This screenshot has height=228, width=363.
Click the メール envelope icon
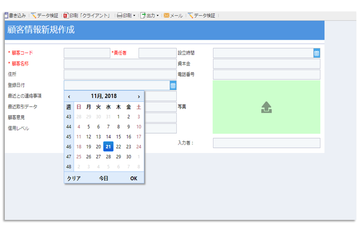pyautogui.click(x=166, y=15)
